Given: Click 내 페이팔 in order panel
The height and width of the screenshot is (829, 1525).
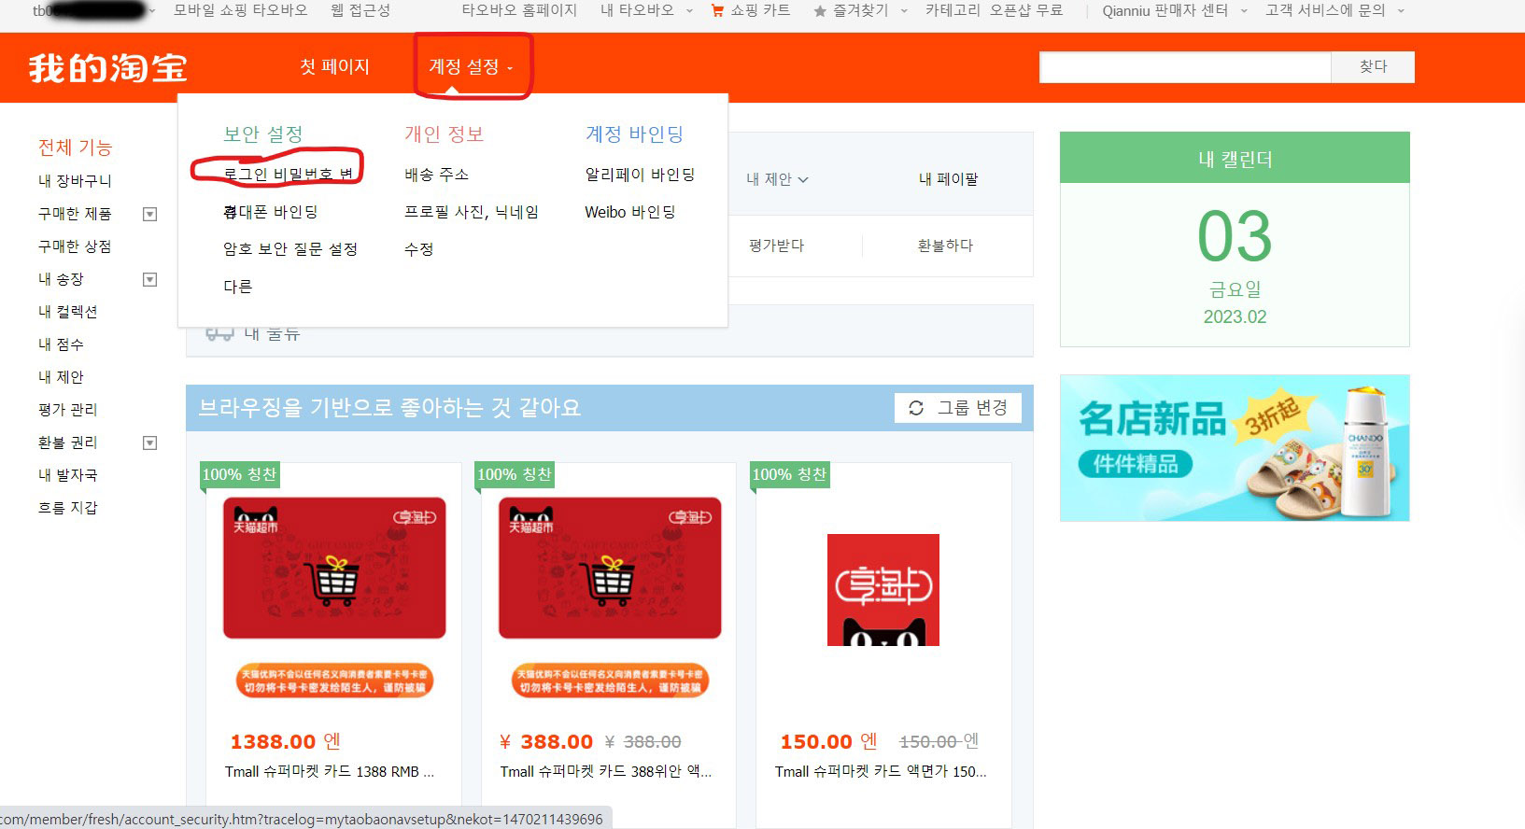Looking at the screenshot, I should [x=948, y=179].
